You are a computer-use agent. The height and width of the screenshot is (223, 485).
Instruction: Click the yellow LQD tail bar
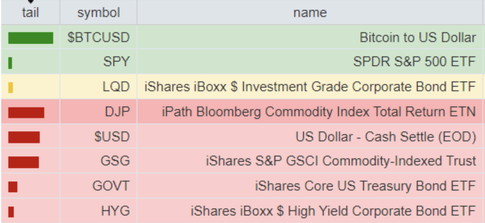click(11, 88)
